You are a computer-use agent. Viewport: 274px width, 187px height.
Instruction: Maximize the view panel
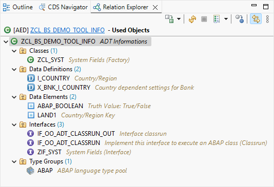point(266,7)
